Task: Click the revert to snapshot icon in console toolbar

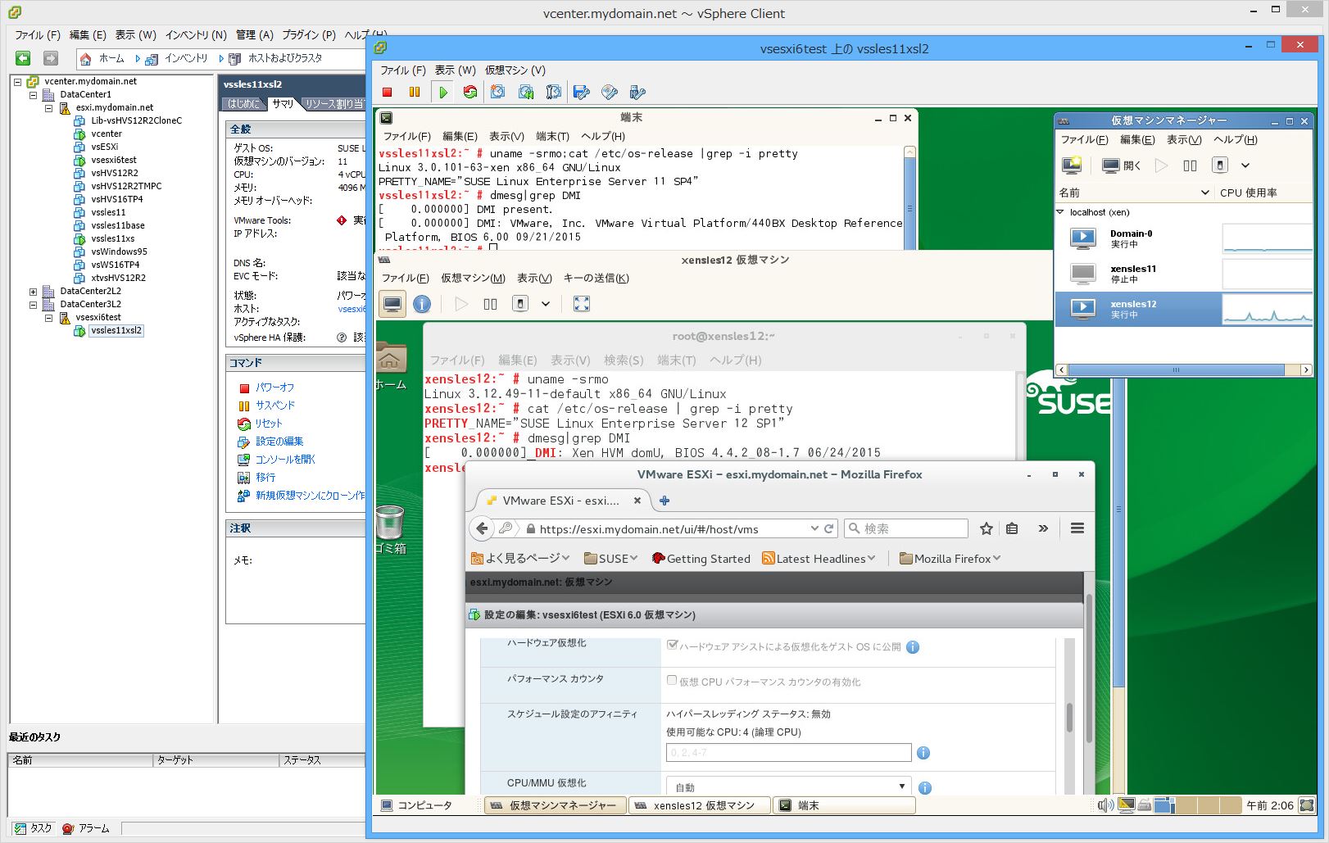Action: (x=526, y=93)
